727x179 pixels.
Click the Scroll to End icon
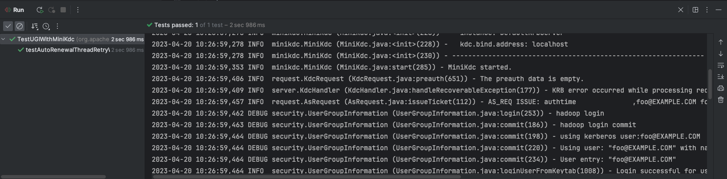pos(720,77)
